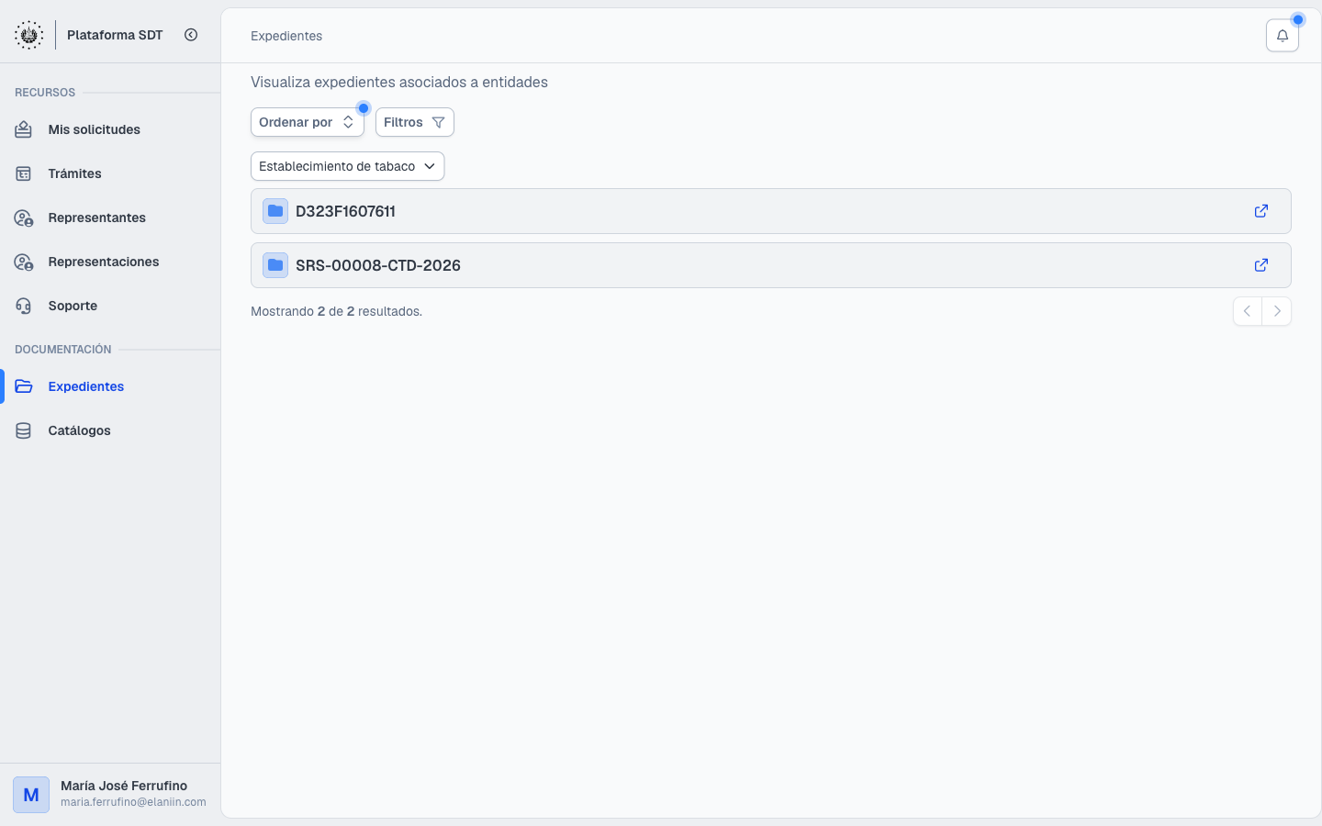Screen dimensions: 1322x826
Task: Expand the Establecimiento de tabaco selector
Action: click(347, 166)
